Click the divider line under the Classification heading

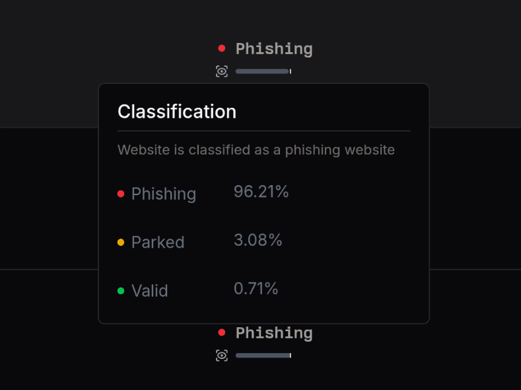263,131
